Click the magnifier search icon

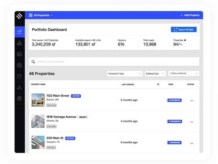(33, 62)
